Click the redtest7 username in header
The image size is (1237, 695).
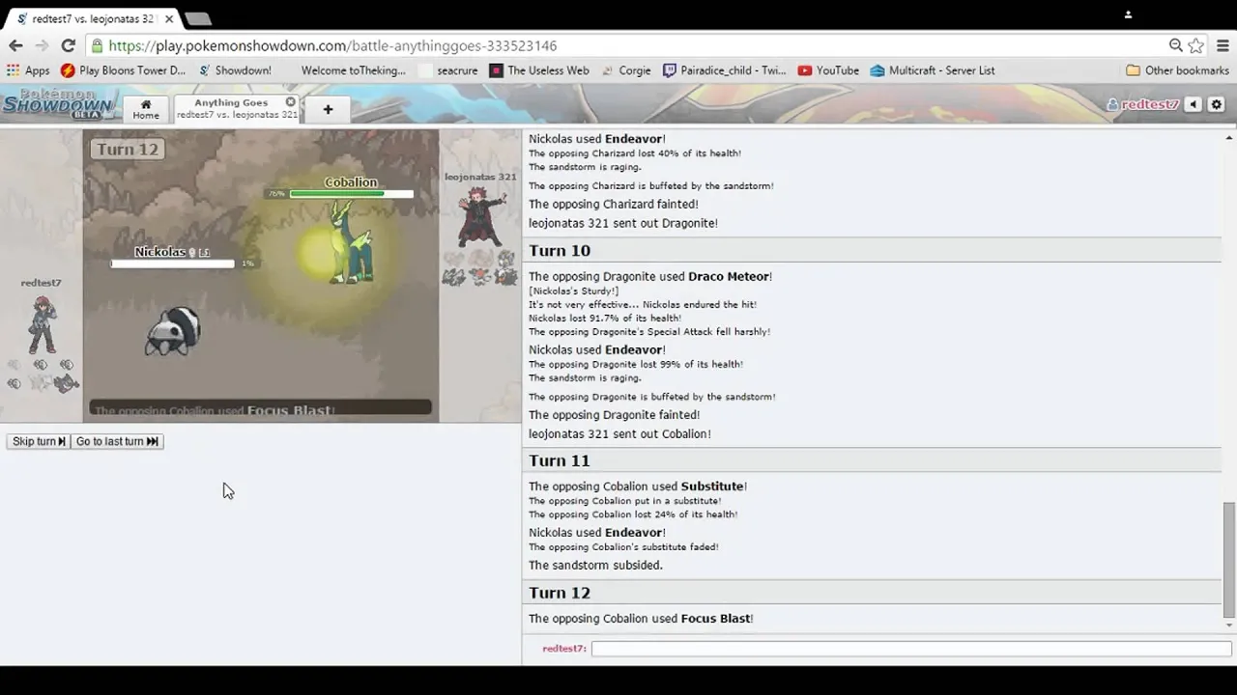[x=1143, y=104]
